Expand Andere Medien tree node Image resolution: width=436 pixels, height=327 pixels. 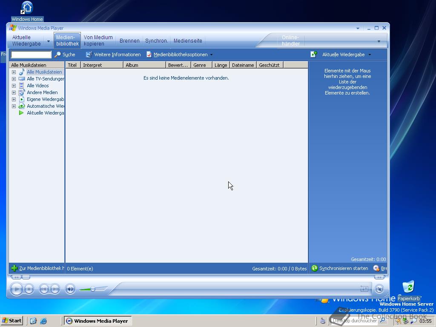(x=14, y=92)
